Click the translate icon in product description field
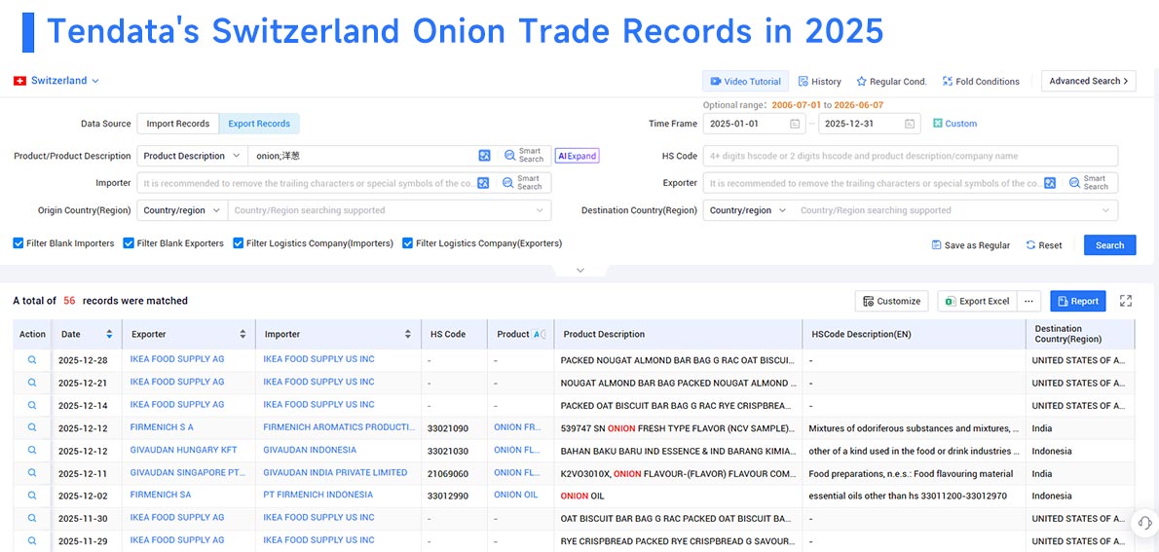 (484, 155)
